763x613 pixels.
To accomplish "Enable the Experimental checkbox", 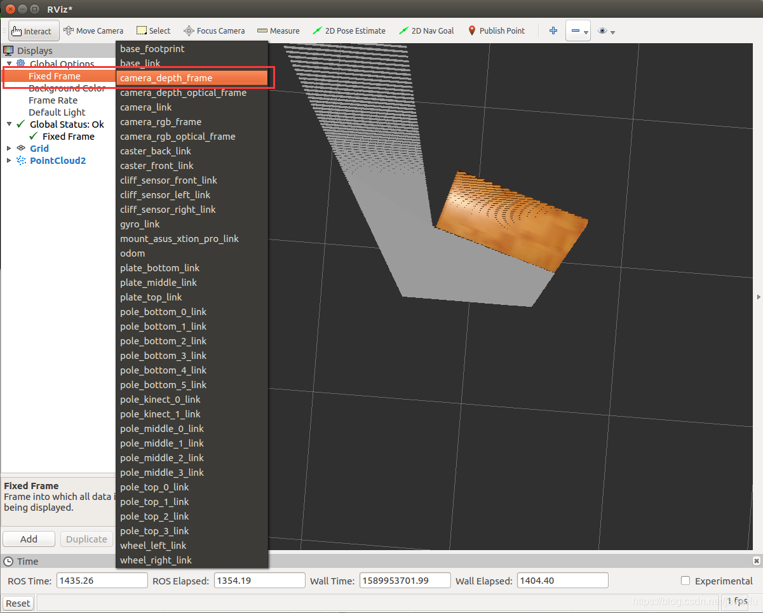I will point(685,581).
